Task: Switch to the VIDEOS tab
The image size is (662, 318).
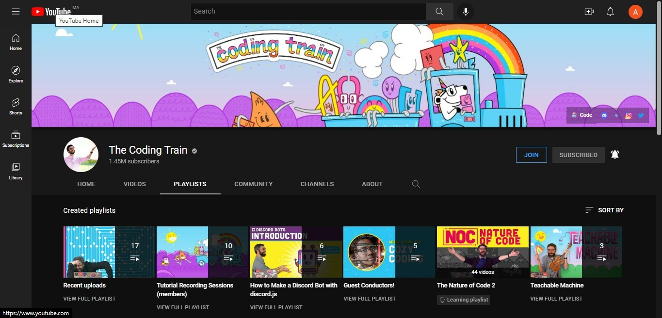Action: tap(134, 184)
